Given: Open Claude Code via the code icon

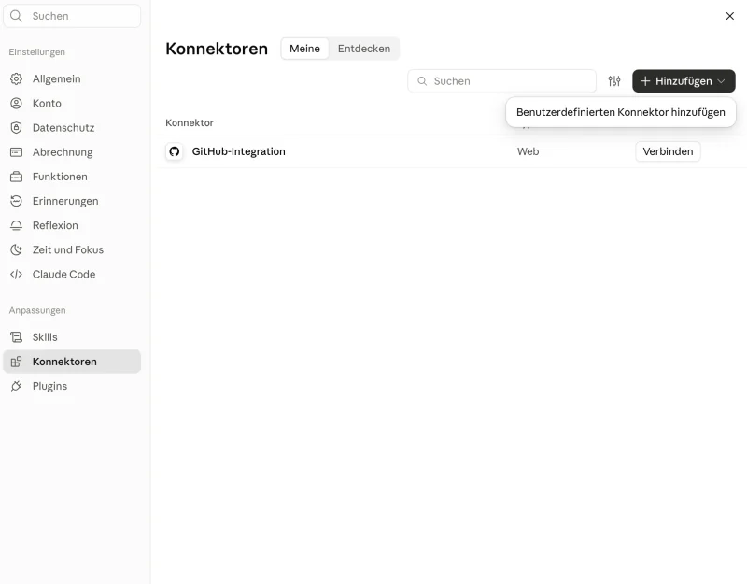Looking at the screenshot, I should coord(16,274).
